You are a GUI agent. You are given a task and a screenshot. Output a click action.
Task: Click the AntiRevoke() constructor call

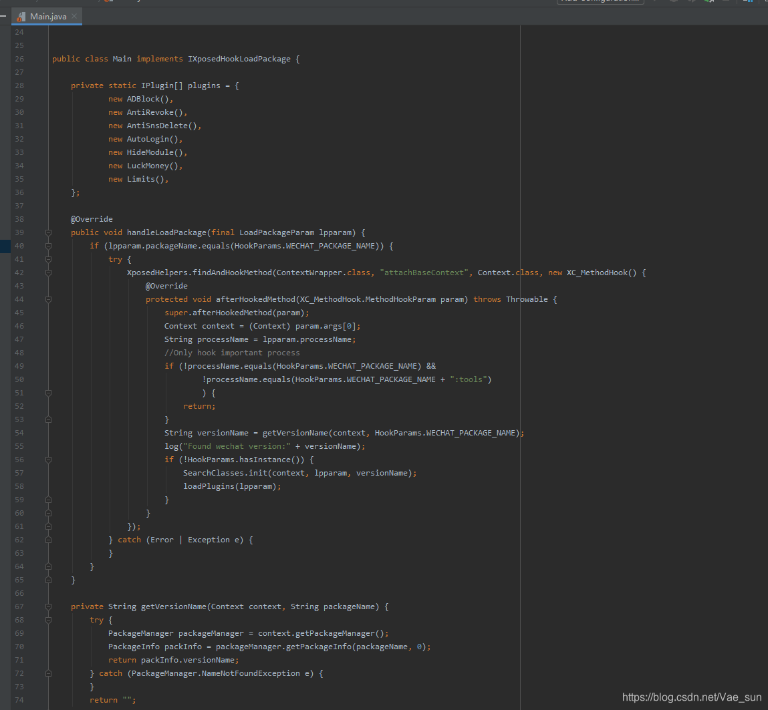pos(155,112)
